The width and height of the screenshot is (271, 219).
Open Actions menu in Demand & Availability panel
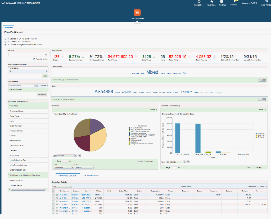coord(262,110)
